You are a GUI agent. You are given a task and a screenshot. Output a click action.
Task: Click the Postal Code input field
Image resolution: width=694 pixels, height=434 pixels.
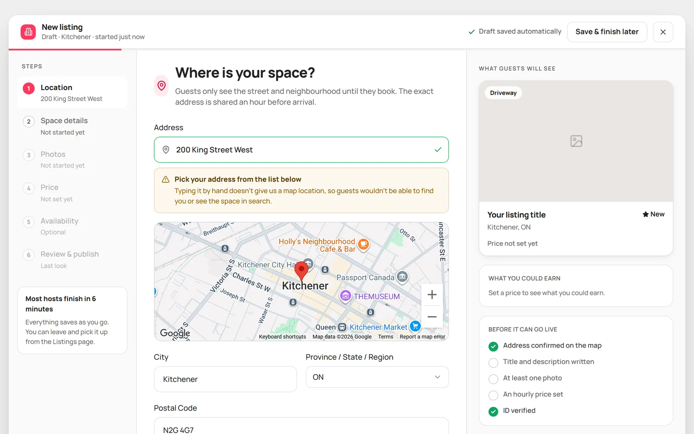click(x=301, y=426)
